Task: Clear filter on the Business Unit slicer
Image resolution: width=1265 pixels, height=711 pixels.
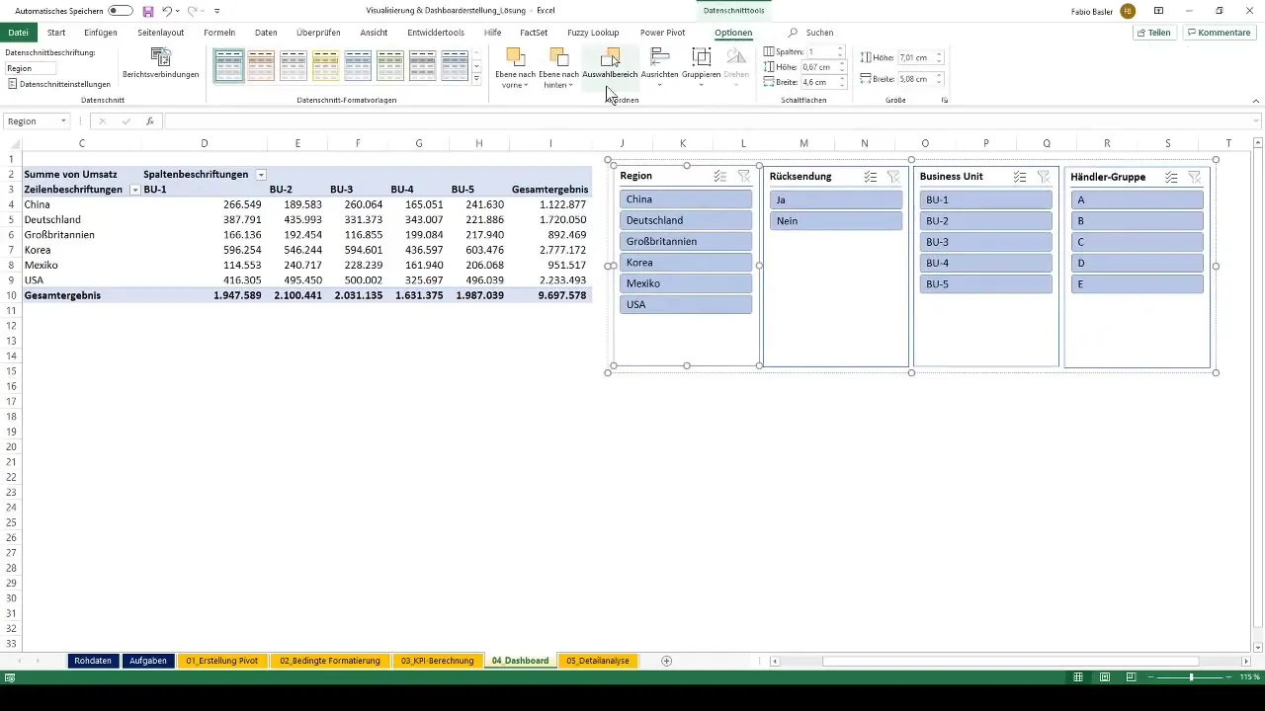Action: coord(1044,177)
